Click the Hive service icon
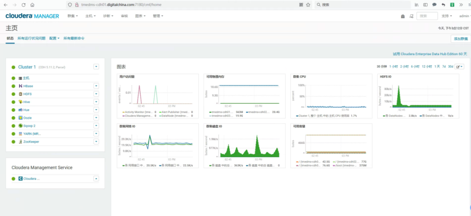Viewport: 471px width, 216px height. 20,102
